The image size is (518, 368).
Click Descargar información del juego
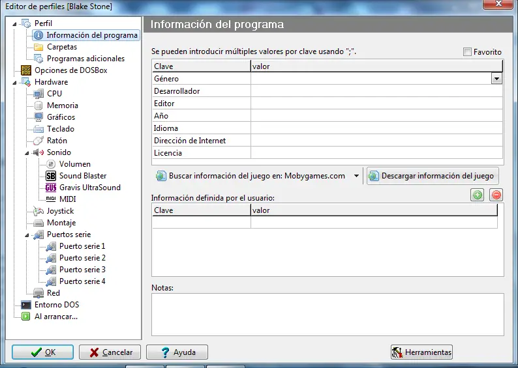coord(433,176)
